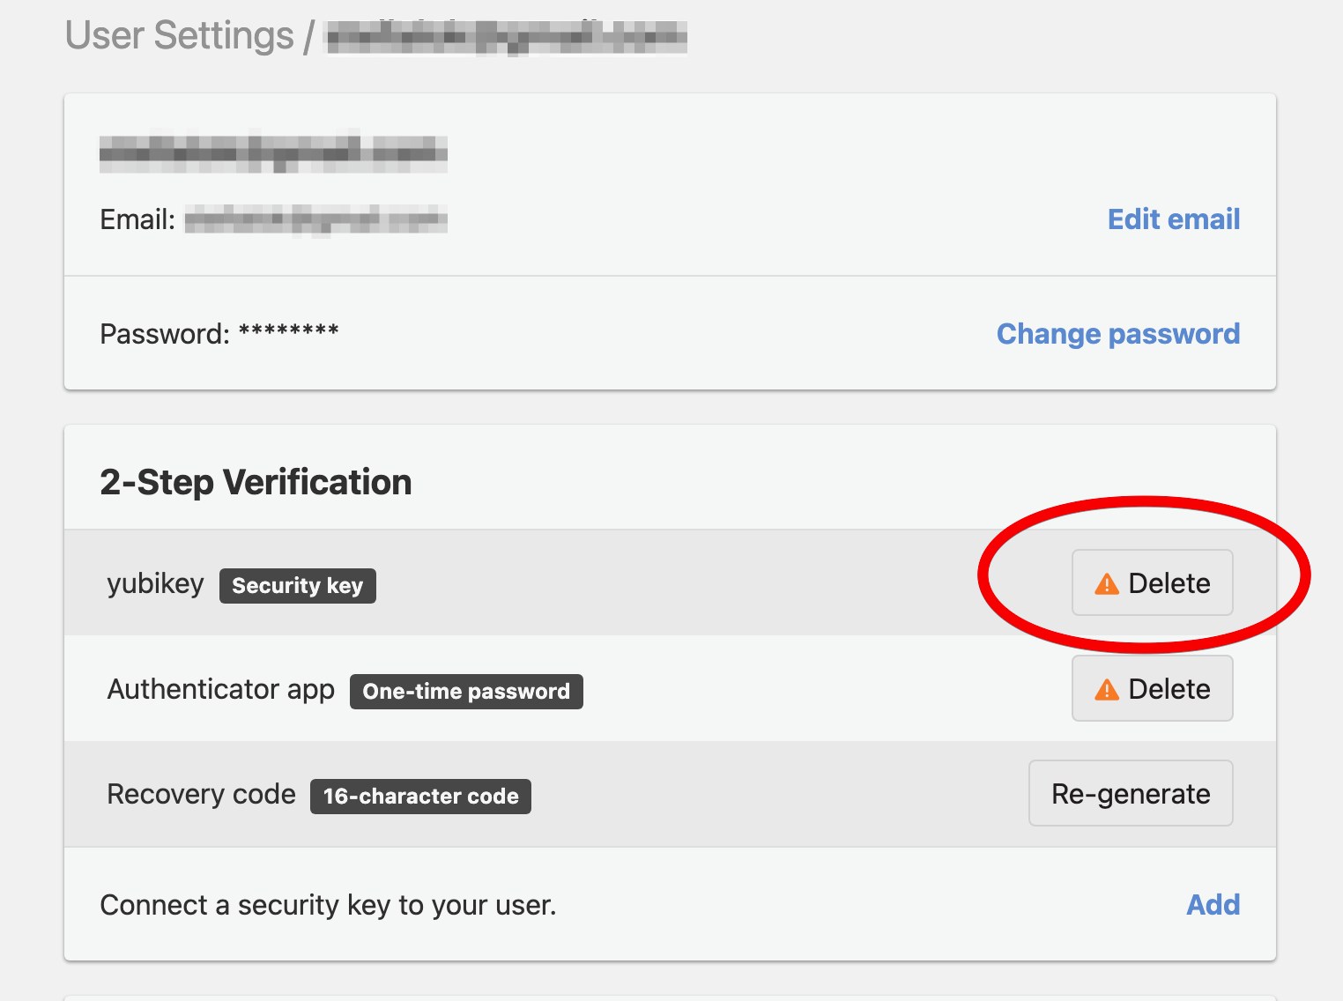
Task: Delete the Authenticator app verification method
Action: tap(1152, 688)
